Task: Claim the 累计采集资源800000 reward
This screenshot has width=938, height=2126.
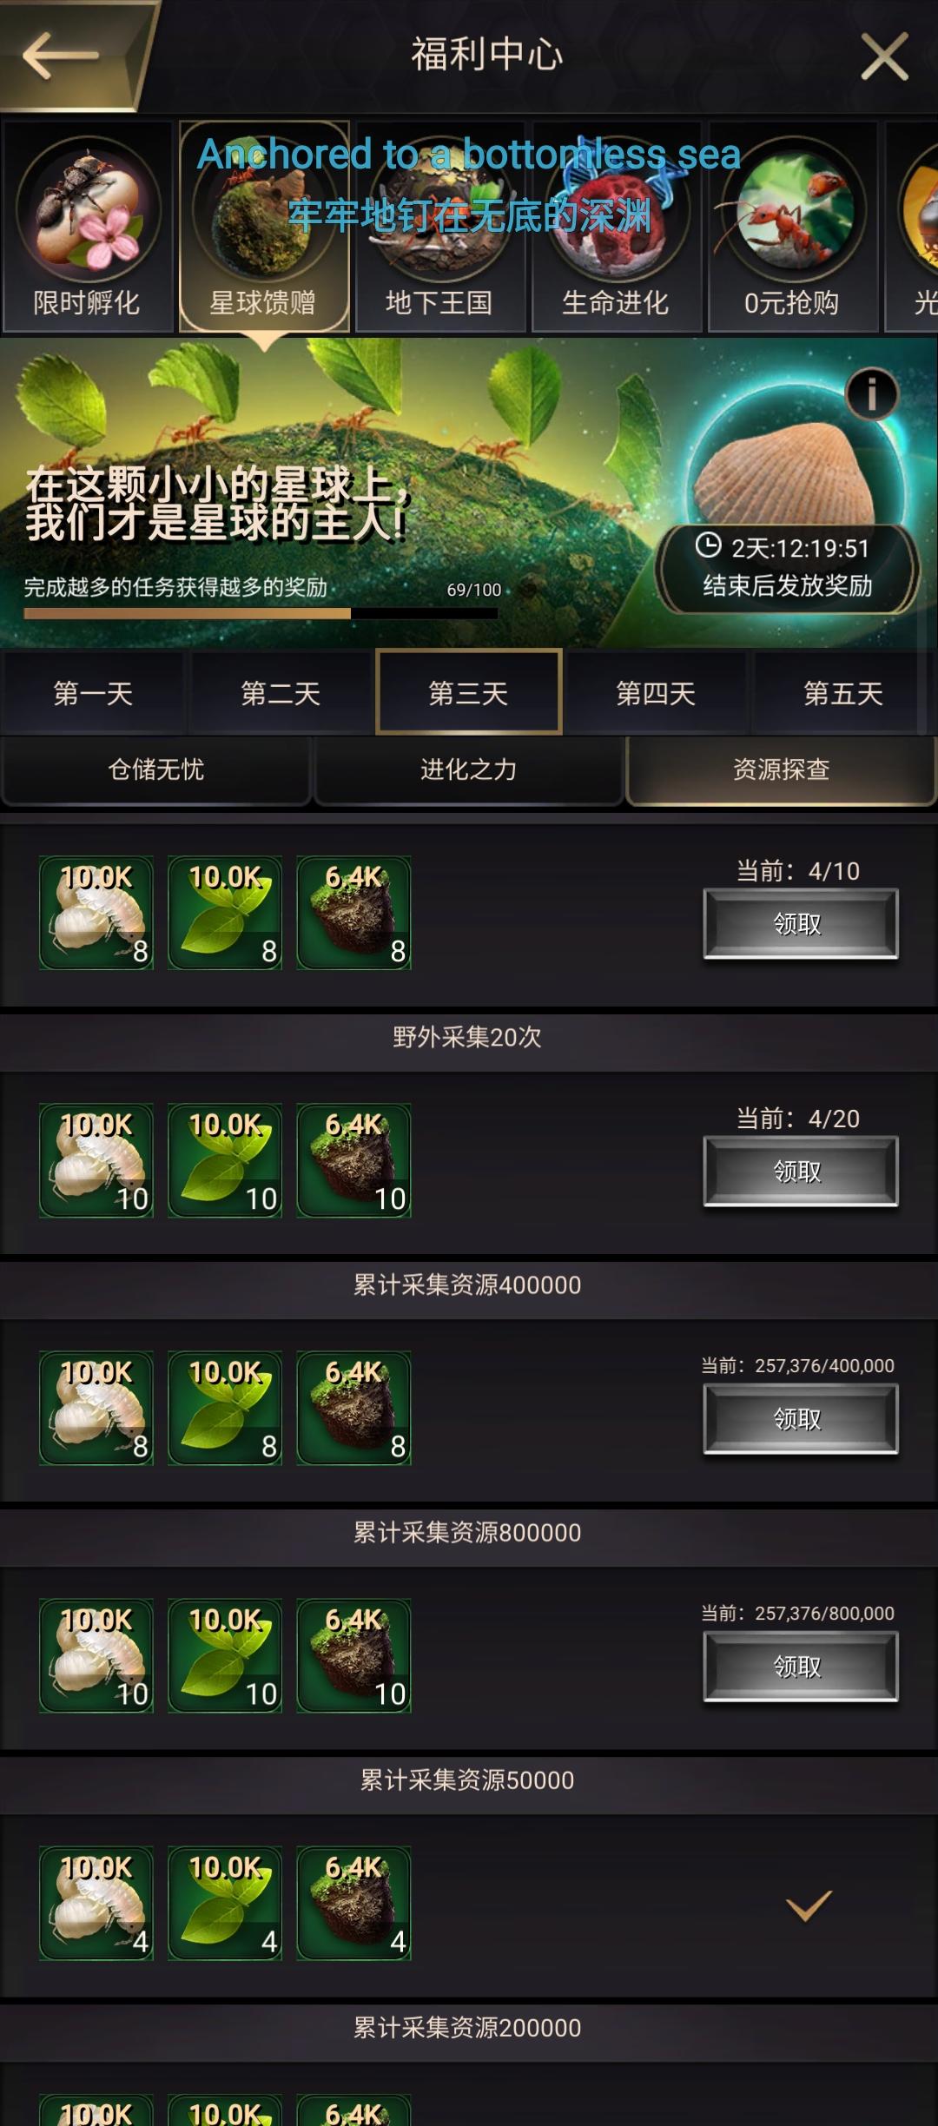Action: click(x=800, y=1667)
